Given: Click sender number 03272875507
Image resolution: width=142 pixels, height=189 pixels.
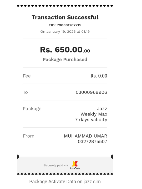Looking at the screenshot, I should click(x=93, y=142).
